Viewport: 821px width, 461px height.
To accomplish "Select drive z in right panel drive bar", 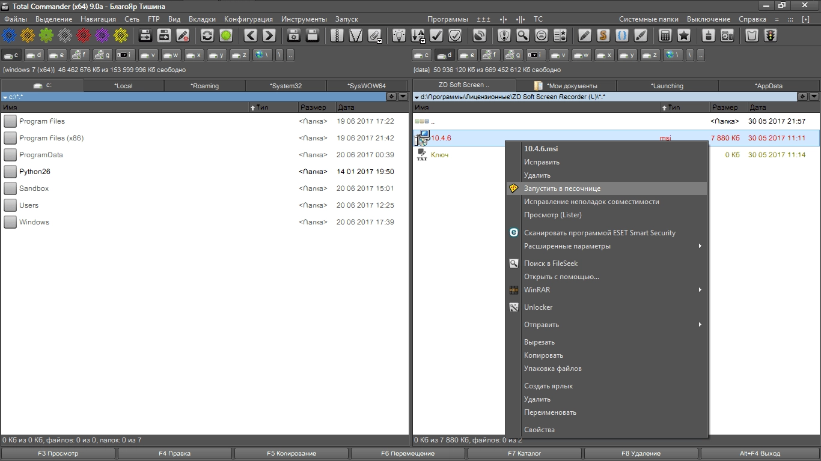I will 649,55.
